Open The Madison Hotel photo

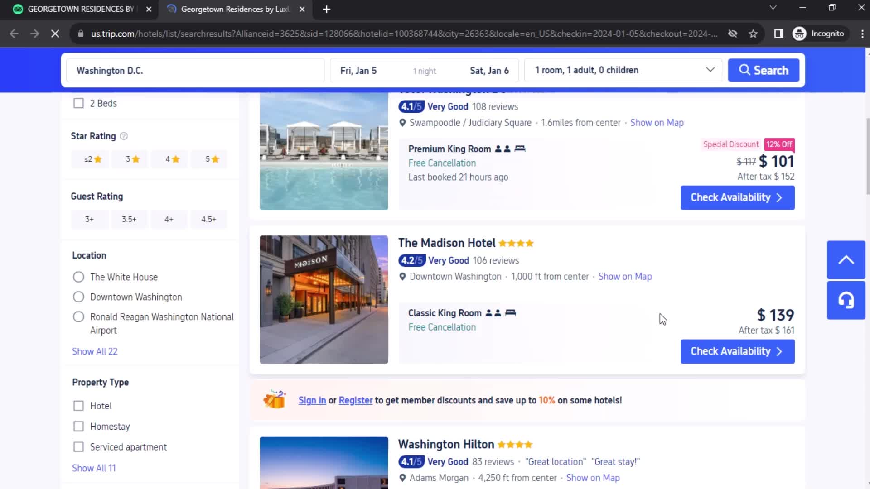[x=324, y=299]
